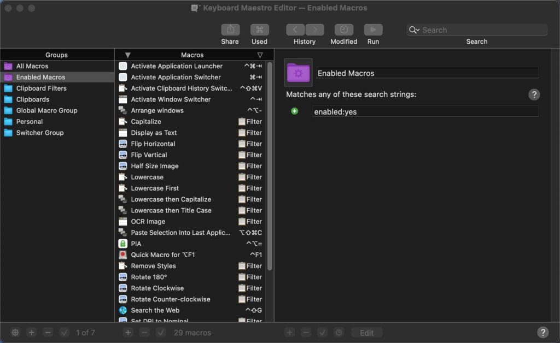This screenshot has height=343, width=560.
Task: Click the purple Enabled Macros folder icon
Action: (298, 73)
